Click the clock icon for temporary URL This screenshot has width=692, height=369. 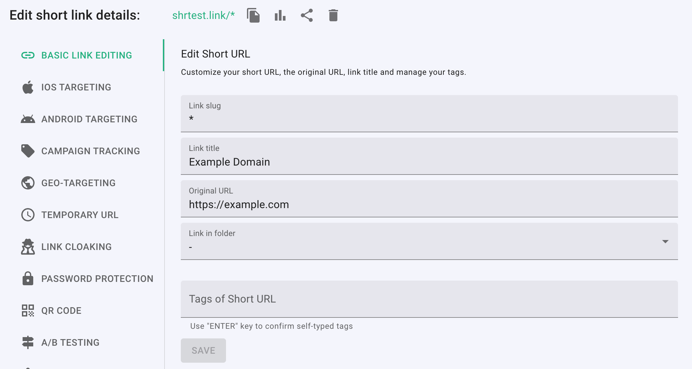pyautogui.click(x=28, y=215)
